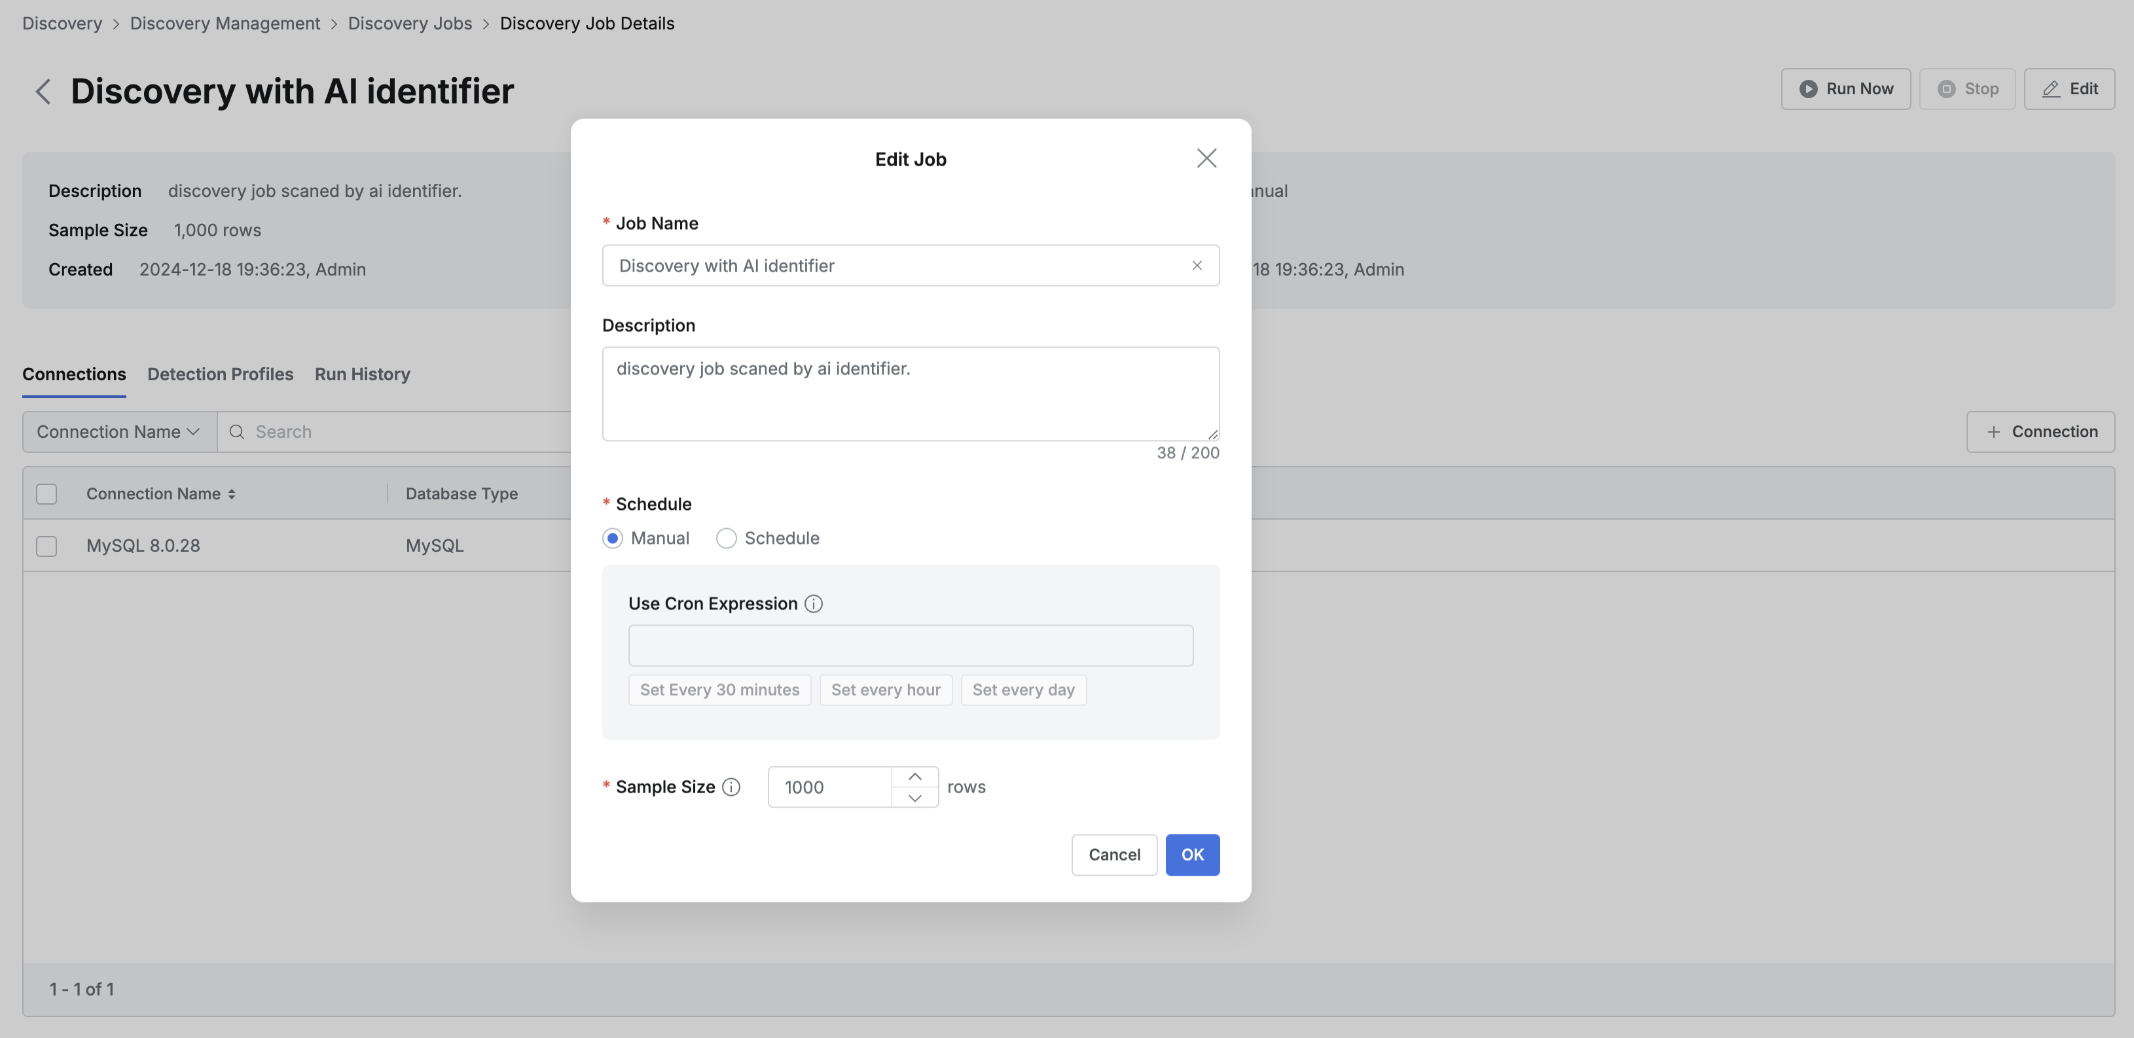Increase sample size with up arrow
Image resolution: width=2134 pixels, height=1038 pixels.
(914, 777)
